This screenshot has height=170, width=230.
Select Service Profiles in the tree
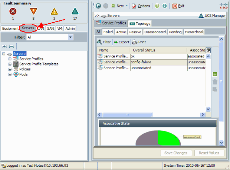point(31,59)
